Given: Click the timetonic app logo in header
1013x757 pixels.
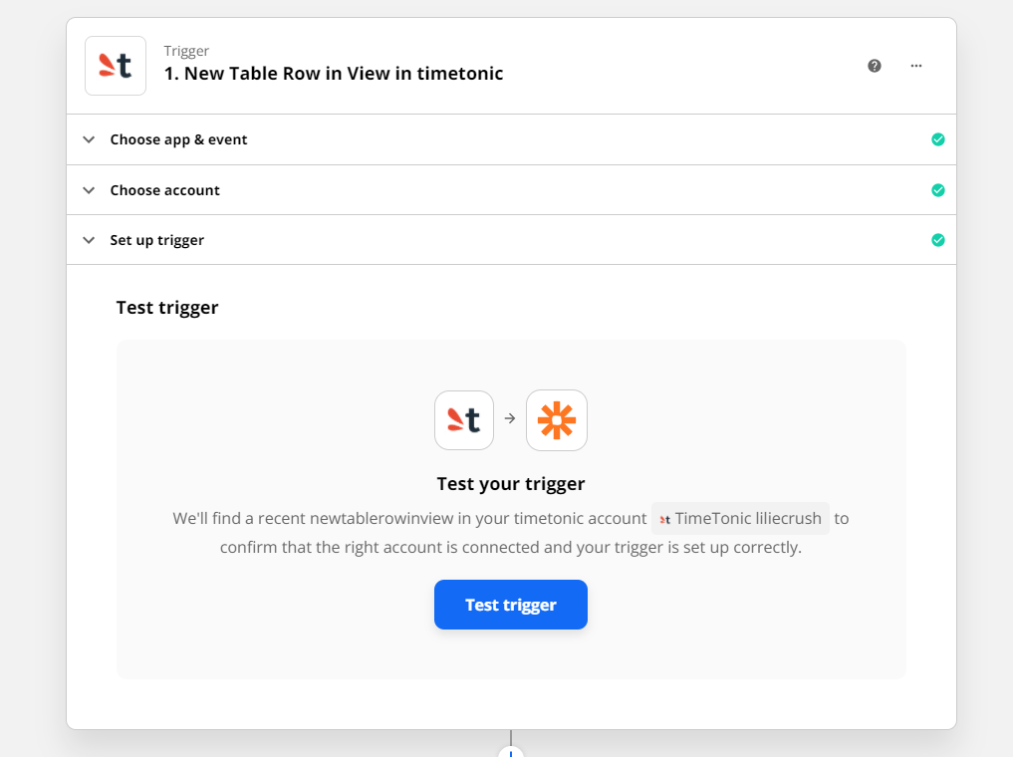Looking at the screenshot, I should (x=116, y=66).
